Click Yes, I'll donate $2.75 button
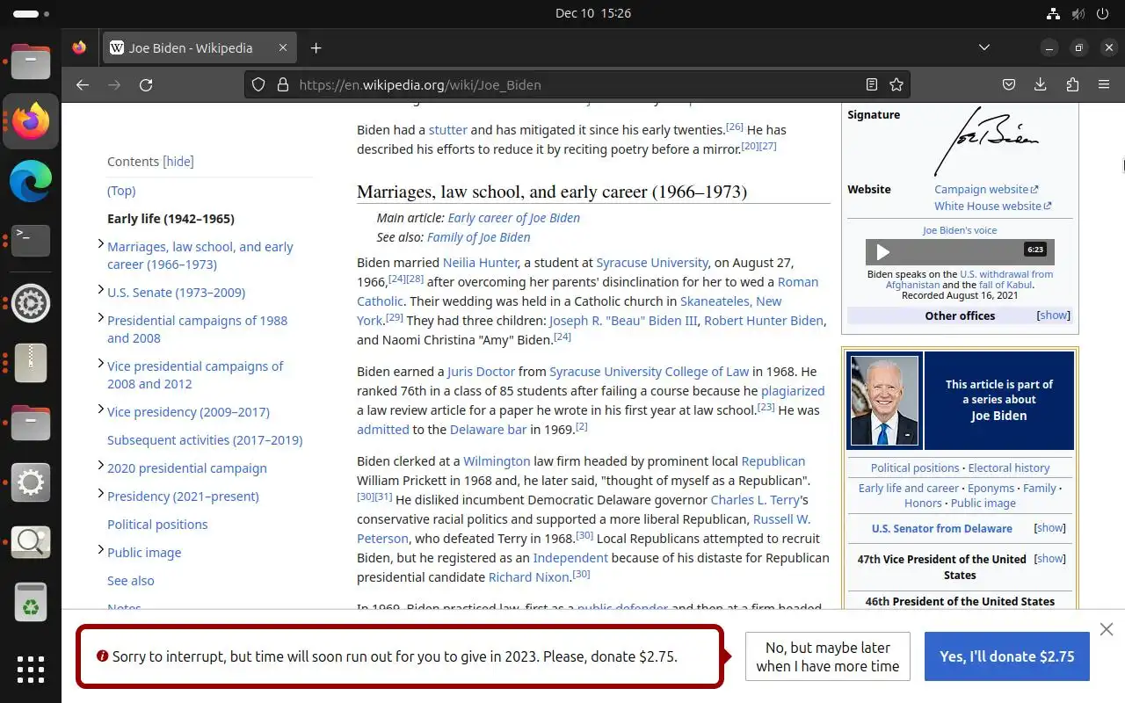1125x703 pixels. coord(1007,656)
